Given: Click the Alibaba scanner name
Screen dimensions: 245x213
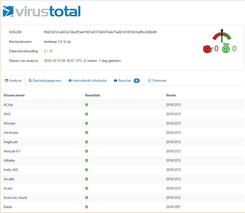Looking at the screenshot, I should click(9, 160).
